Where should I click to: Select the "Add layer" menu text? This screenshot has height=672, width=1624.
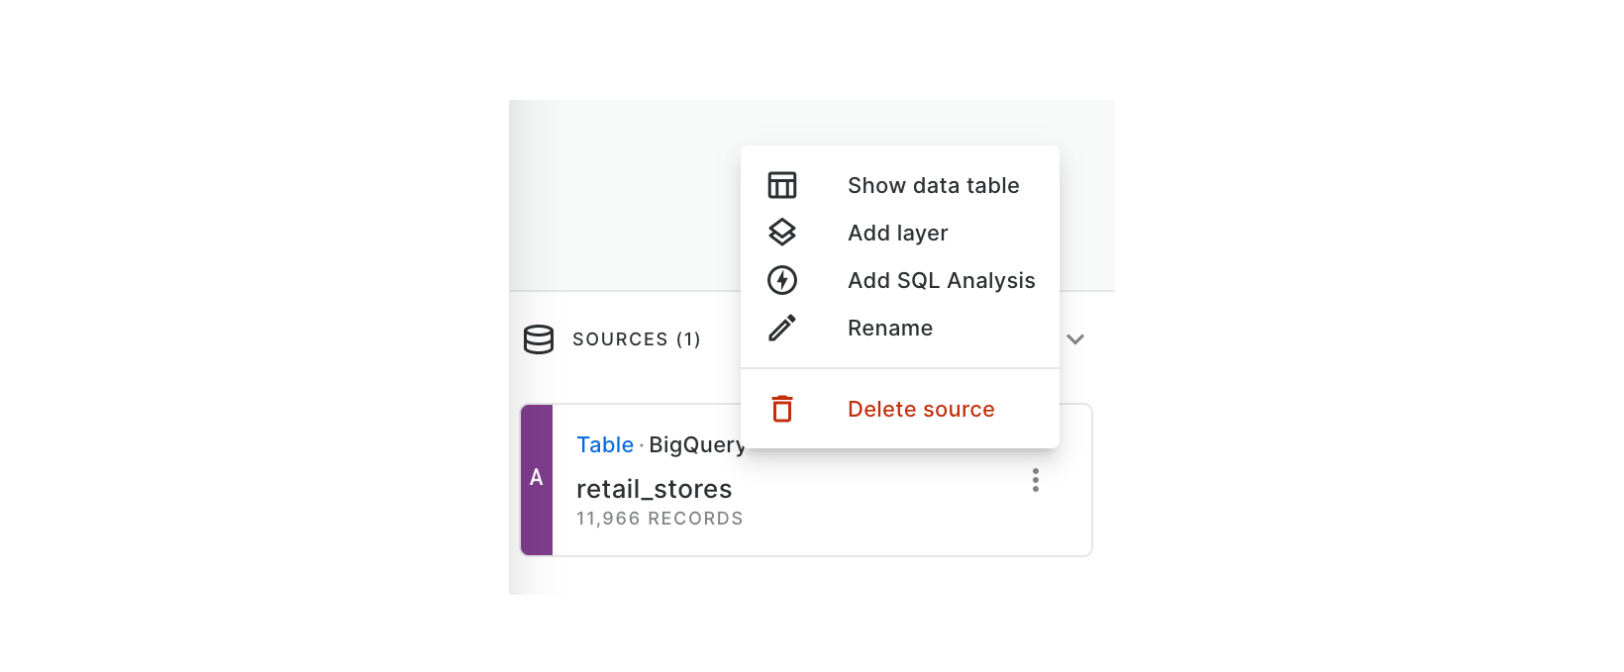(x=897, y=233)
